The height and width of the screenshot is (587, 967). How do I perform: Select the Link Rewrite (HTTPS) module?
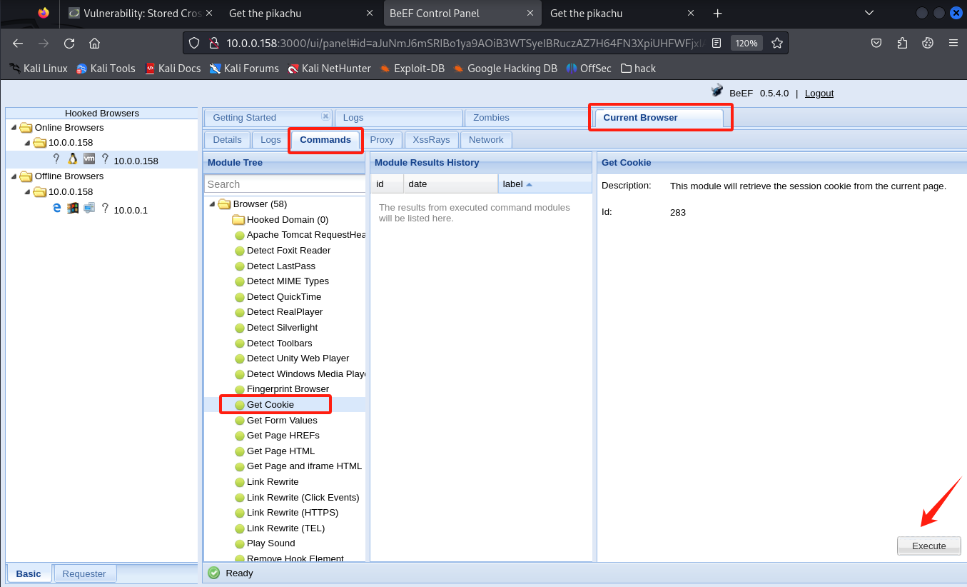click(x=293, y=513)
